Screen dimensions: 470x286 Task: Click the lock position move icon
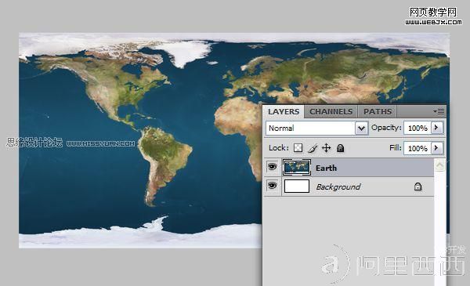(326, 148)
